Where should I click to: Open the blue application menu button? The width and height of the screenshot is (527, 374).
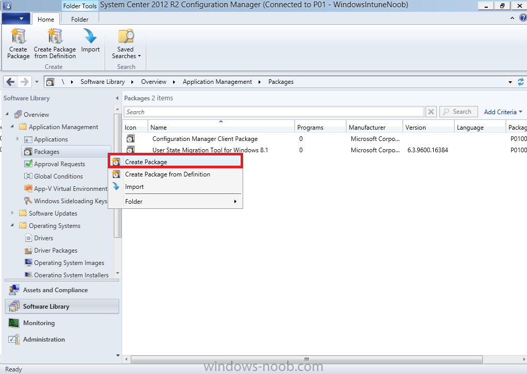(x=16, y=19)
